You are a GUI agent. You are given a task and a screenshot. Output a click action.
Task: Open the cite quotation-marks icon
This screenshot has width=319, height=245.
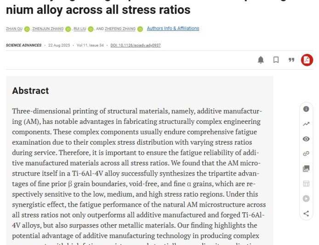pos(291,60)
